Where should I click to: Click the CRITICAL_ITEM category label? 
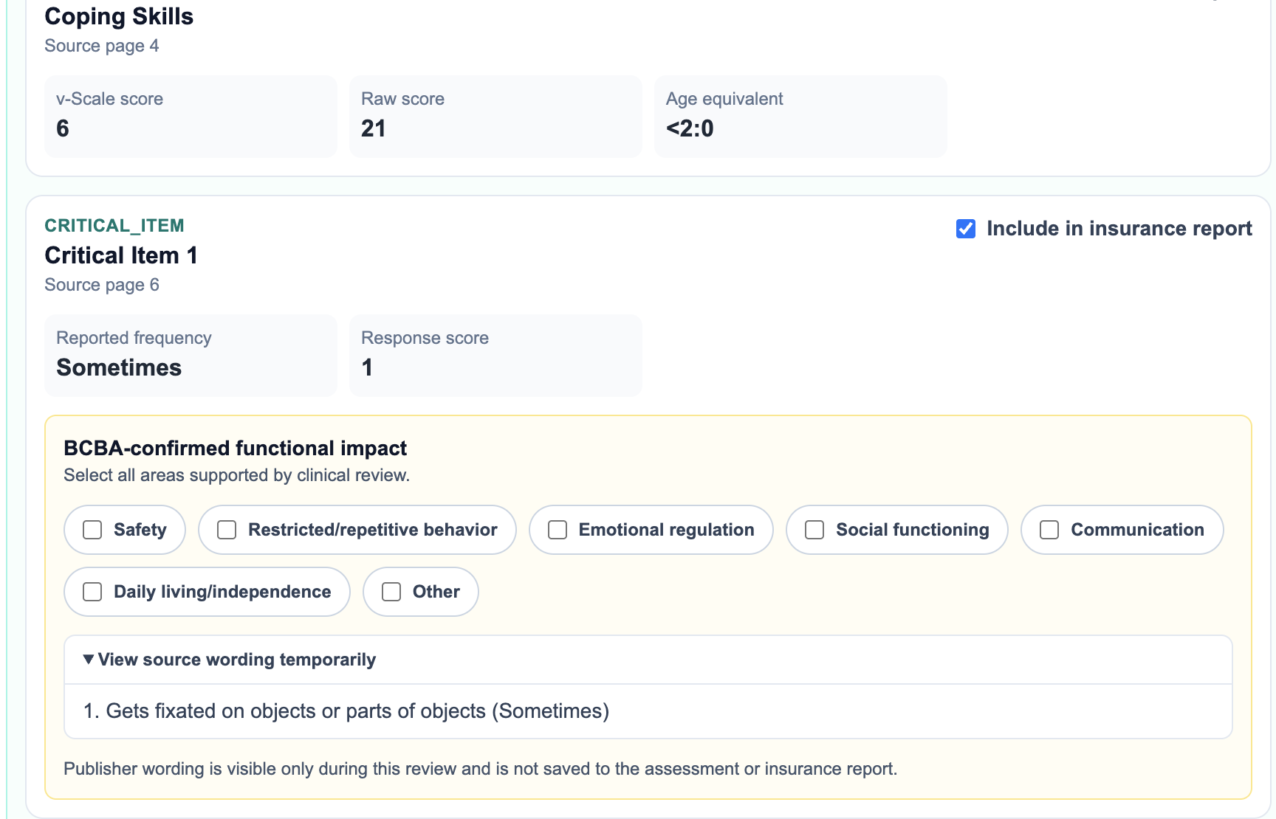point(114,225)
